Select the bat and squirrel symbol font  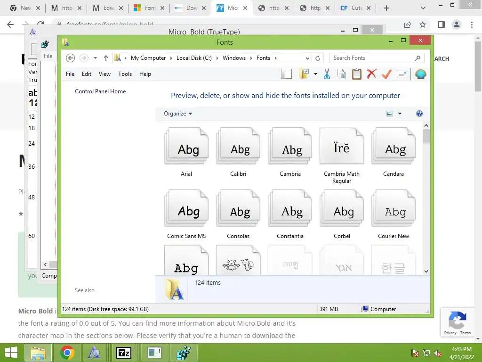point(238,260)
